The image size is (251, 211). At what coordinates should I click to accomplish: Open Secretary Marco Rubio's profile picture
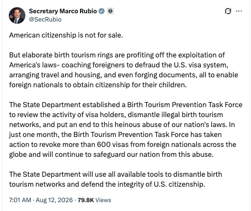17,15
